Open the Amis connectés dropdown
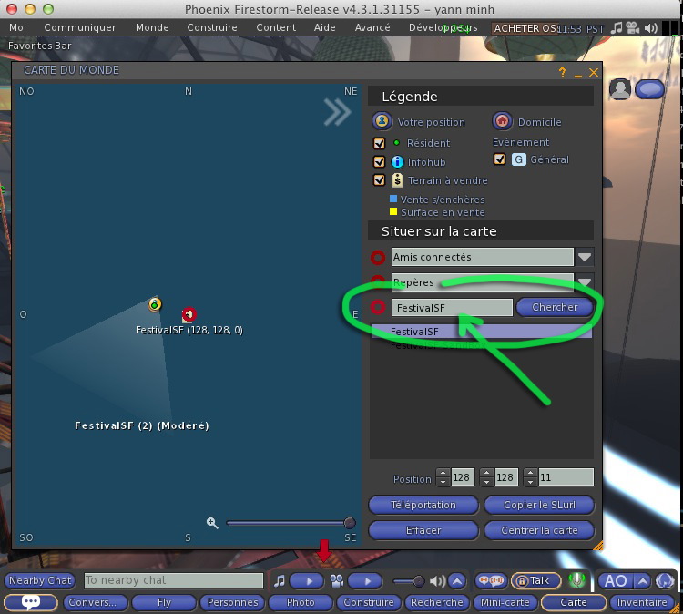Screen dimensions: 683x614 pyautogui.click(x=584, y=257)
